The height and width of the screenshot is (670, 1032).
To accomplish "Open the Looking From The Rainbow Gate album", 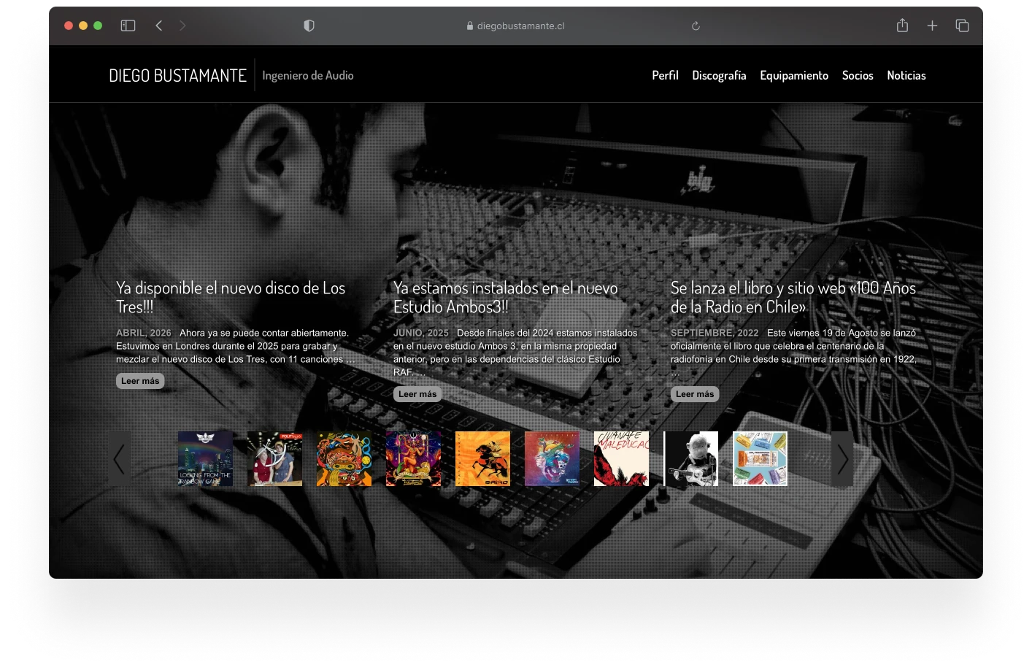I will [205, 458].
